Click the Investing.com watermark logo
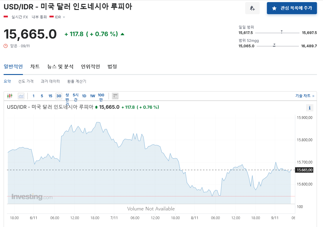The width and height of the screenshot is (323, 227). click(x=32, y=197)
